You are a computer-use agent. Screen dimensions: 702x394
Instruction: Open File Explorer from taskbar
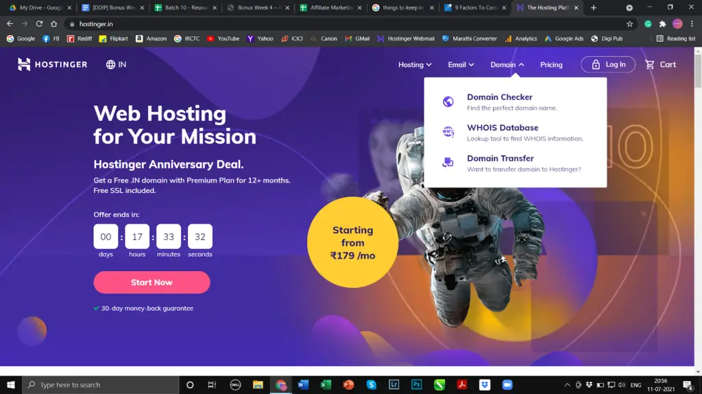click(x=258, y=384)
